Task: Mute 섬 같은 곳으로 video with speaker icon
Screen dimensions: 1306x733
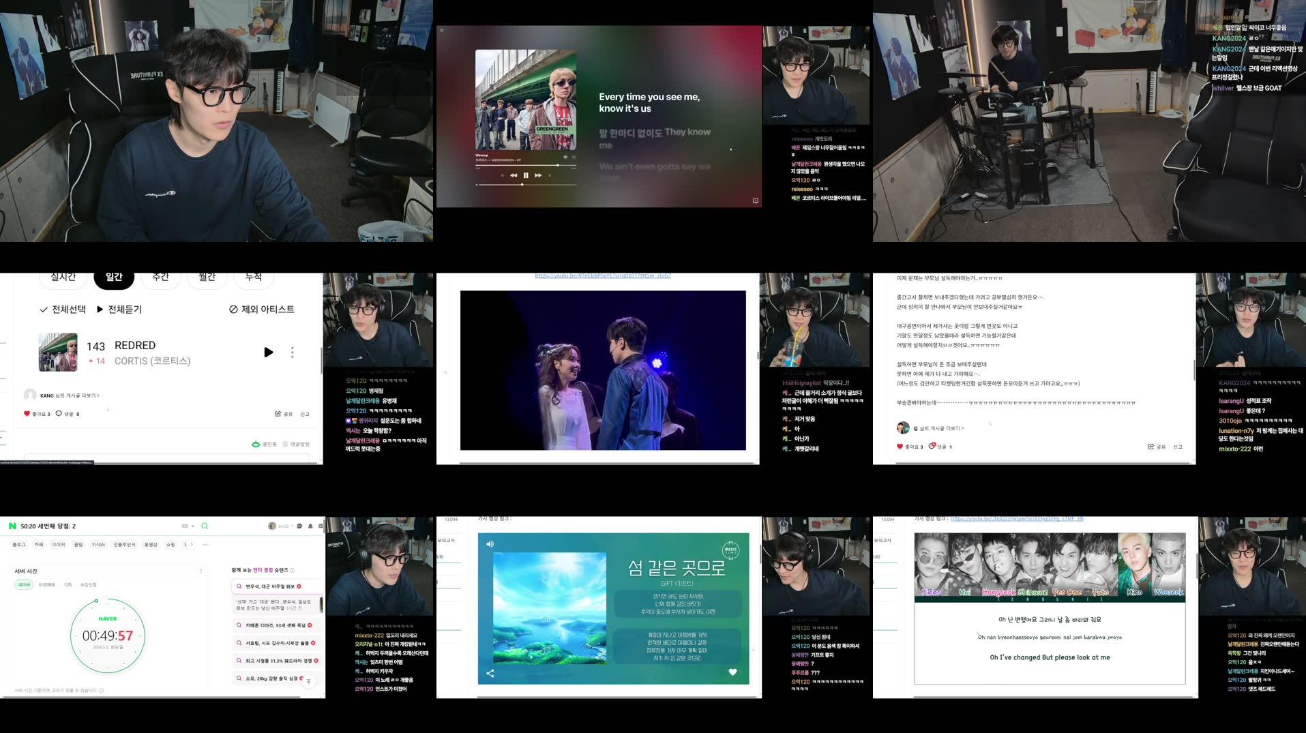Action: coord(490,543)
